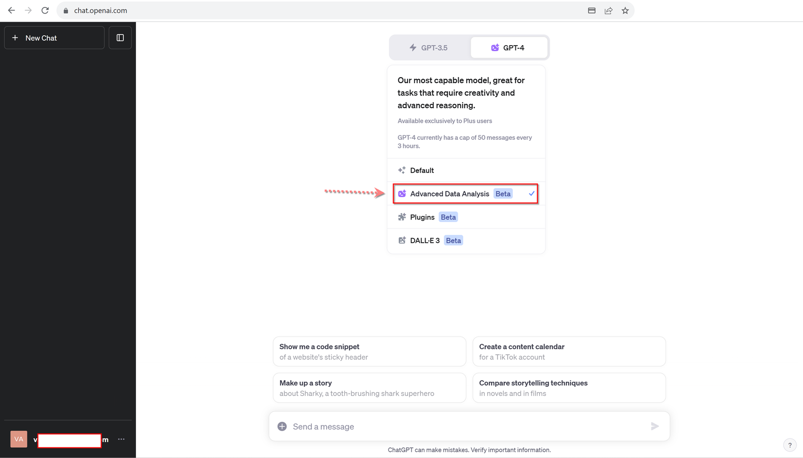The image size is (803, 458).
Task: Bookmark this page with the star icon
Action: point(625,11)
